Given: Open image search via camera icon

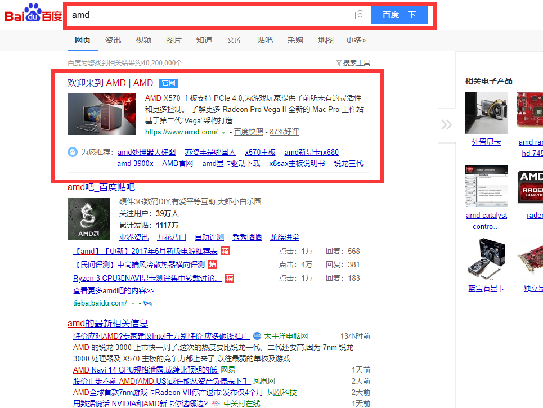Looking at the screenshot, I should click(360, 15).
